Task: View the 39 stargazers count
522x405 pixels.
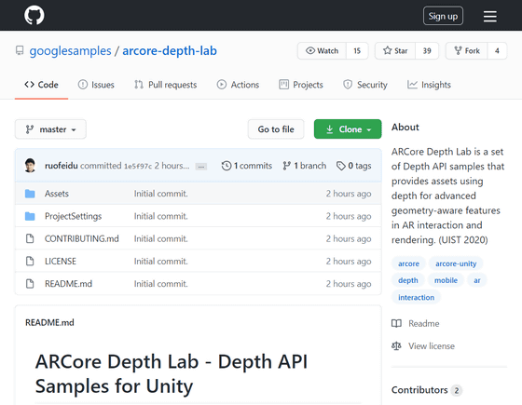Action: click(x=427, y=51)
